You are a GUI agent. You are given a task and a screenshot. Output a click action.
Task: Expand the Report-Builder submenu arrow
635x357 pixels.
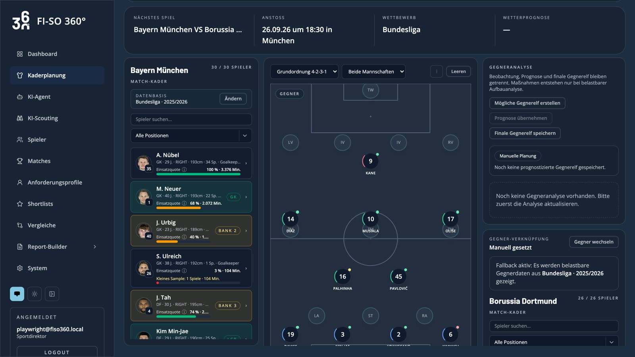[95, 247]
